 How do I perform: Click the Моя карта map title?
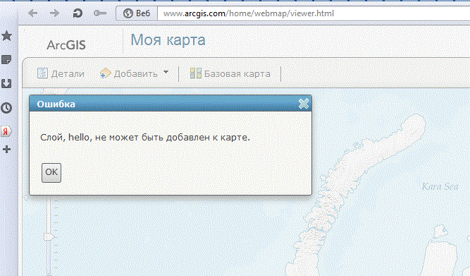pyautogui.click(x=168, y=40)
